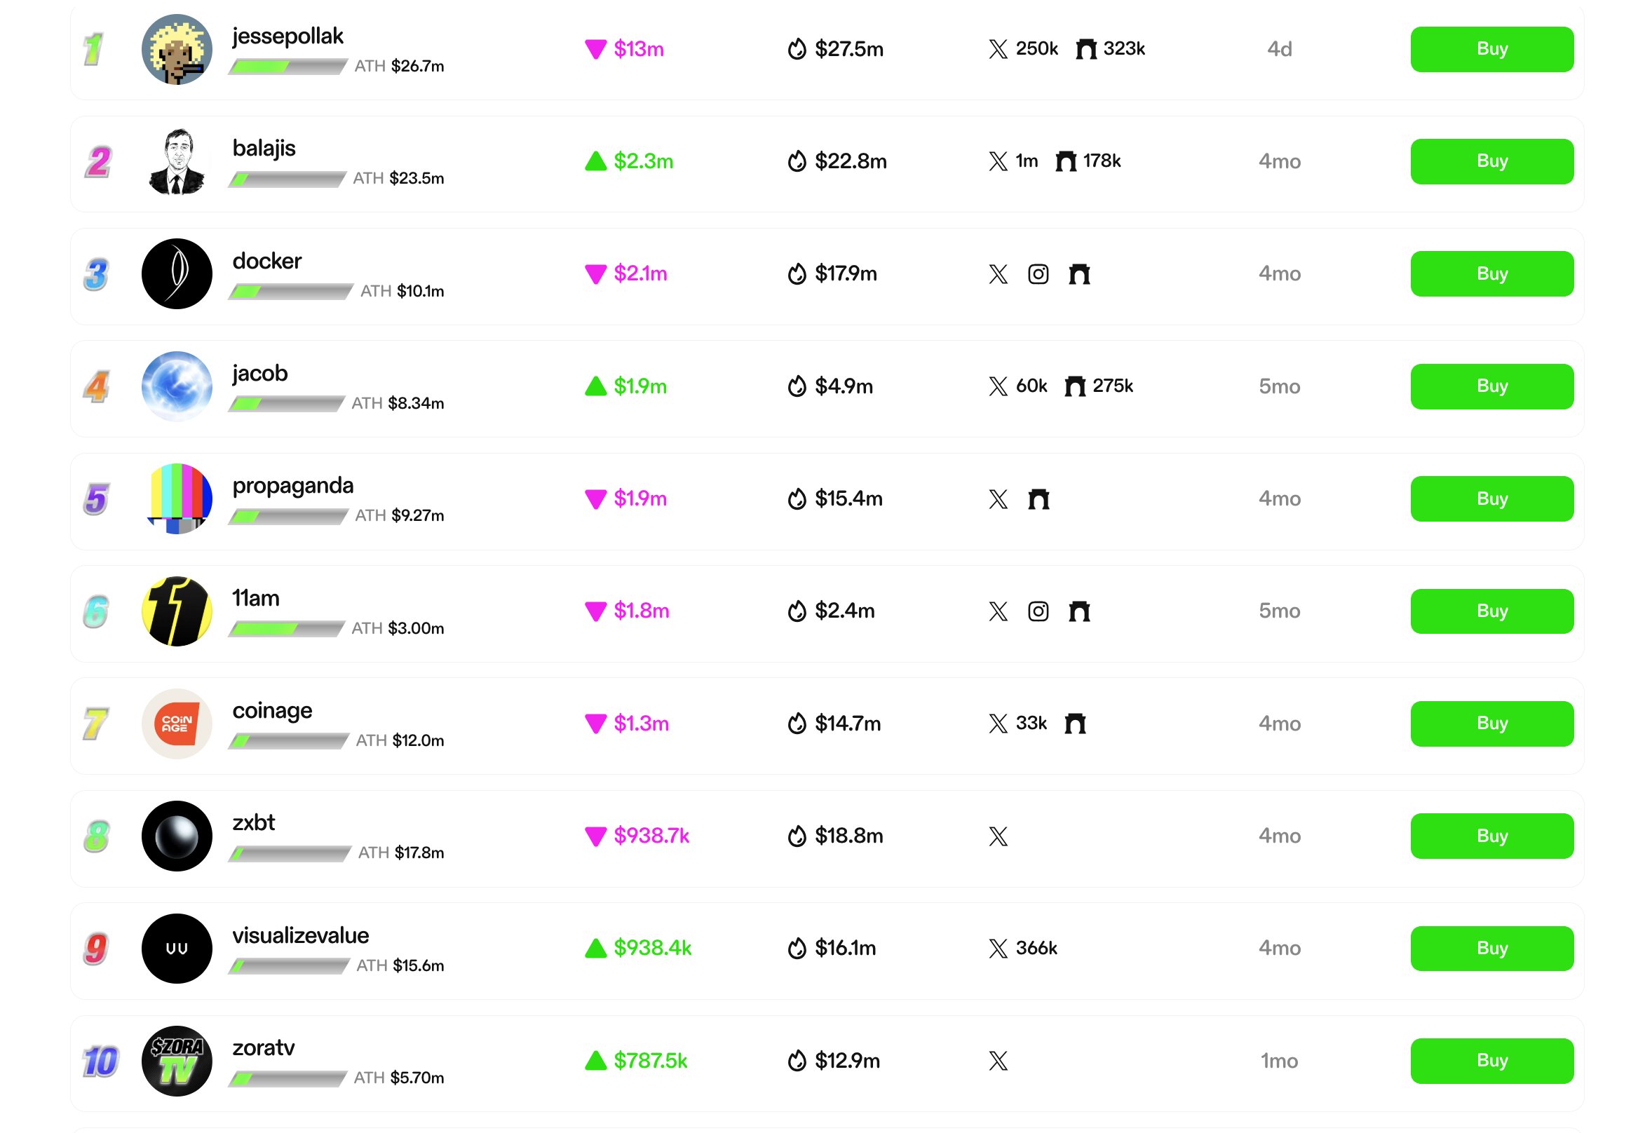The width and height of the screenshot is (1638, 1133).
Task: Open propaganda's Farcaster arch icon
Action: (1038, 499)
